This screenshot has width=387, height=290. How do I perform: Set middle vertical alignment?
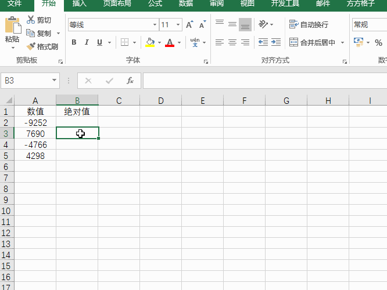[x=232, y=24]
